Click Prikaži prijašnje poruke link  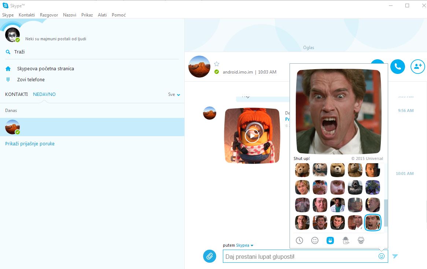coord(30,144)
